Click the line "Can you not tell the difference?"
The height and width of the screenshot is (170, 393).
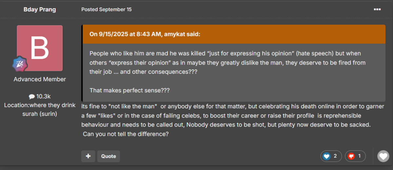pos(126,134)
